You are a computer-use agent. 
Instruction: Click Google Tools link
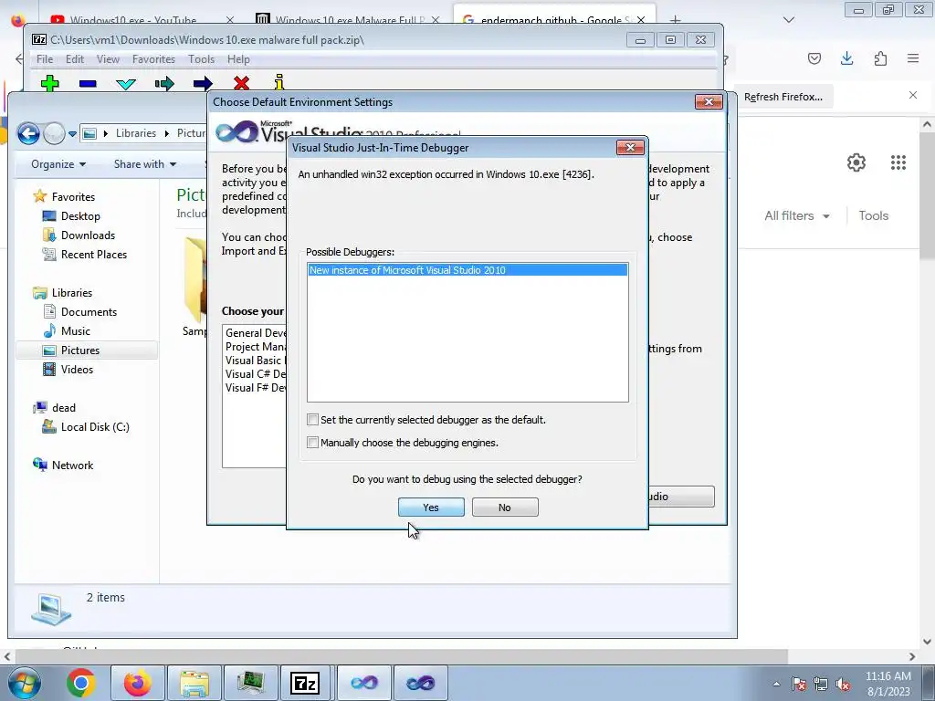coord(873,215)
